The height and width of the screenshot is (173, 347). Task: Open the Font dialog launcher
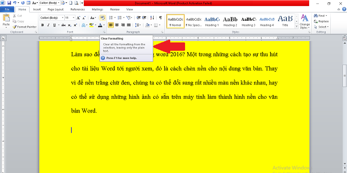tap(104, 32)
